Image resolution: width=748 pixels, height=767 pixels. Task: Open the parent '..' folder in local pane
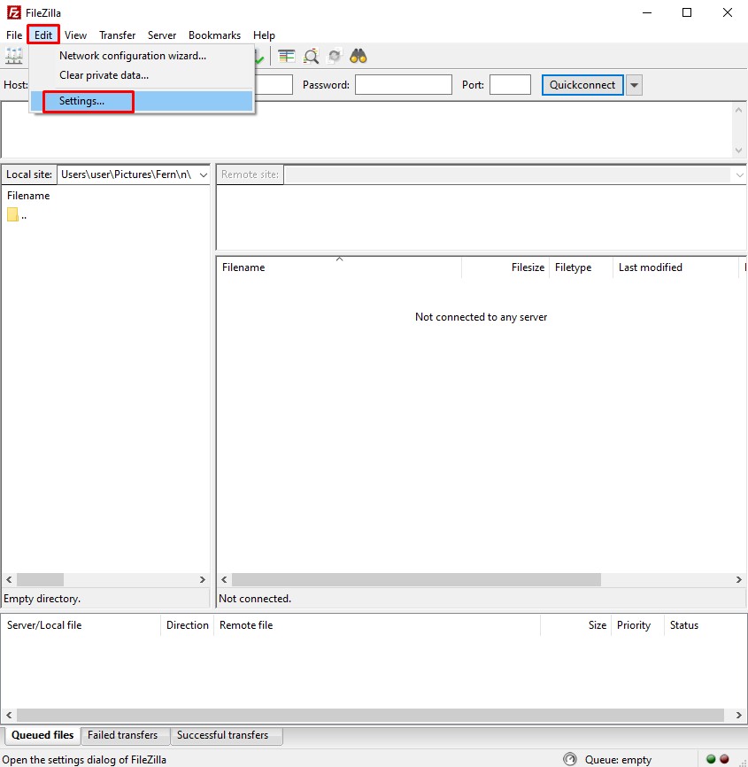pyautogui.click(x=17, y=215)
